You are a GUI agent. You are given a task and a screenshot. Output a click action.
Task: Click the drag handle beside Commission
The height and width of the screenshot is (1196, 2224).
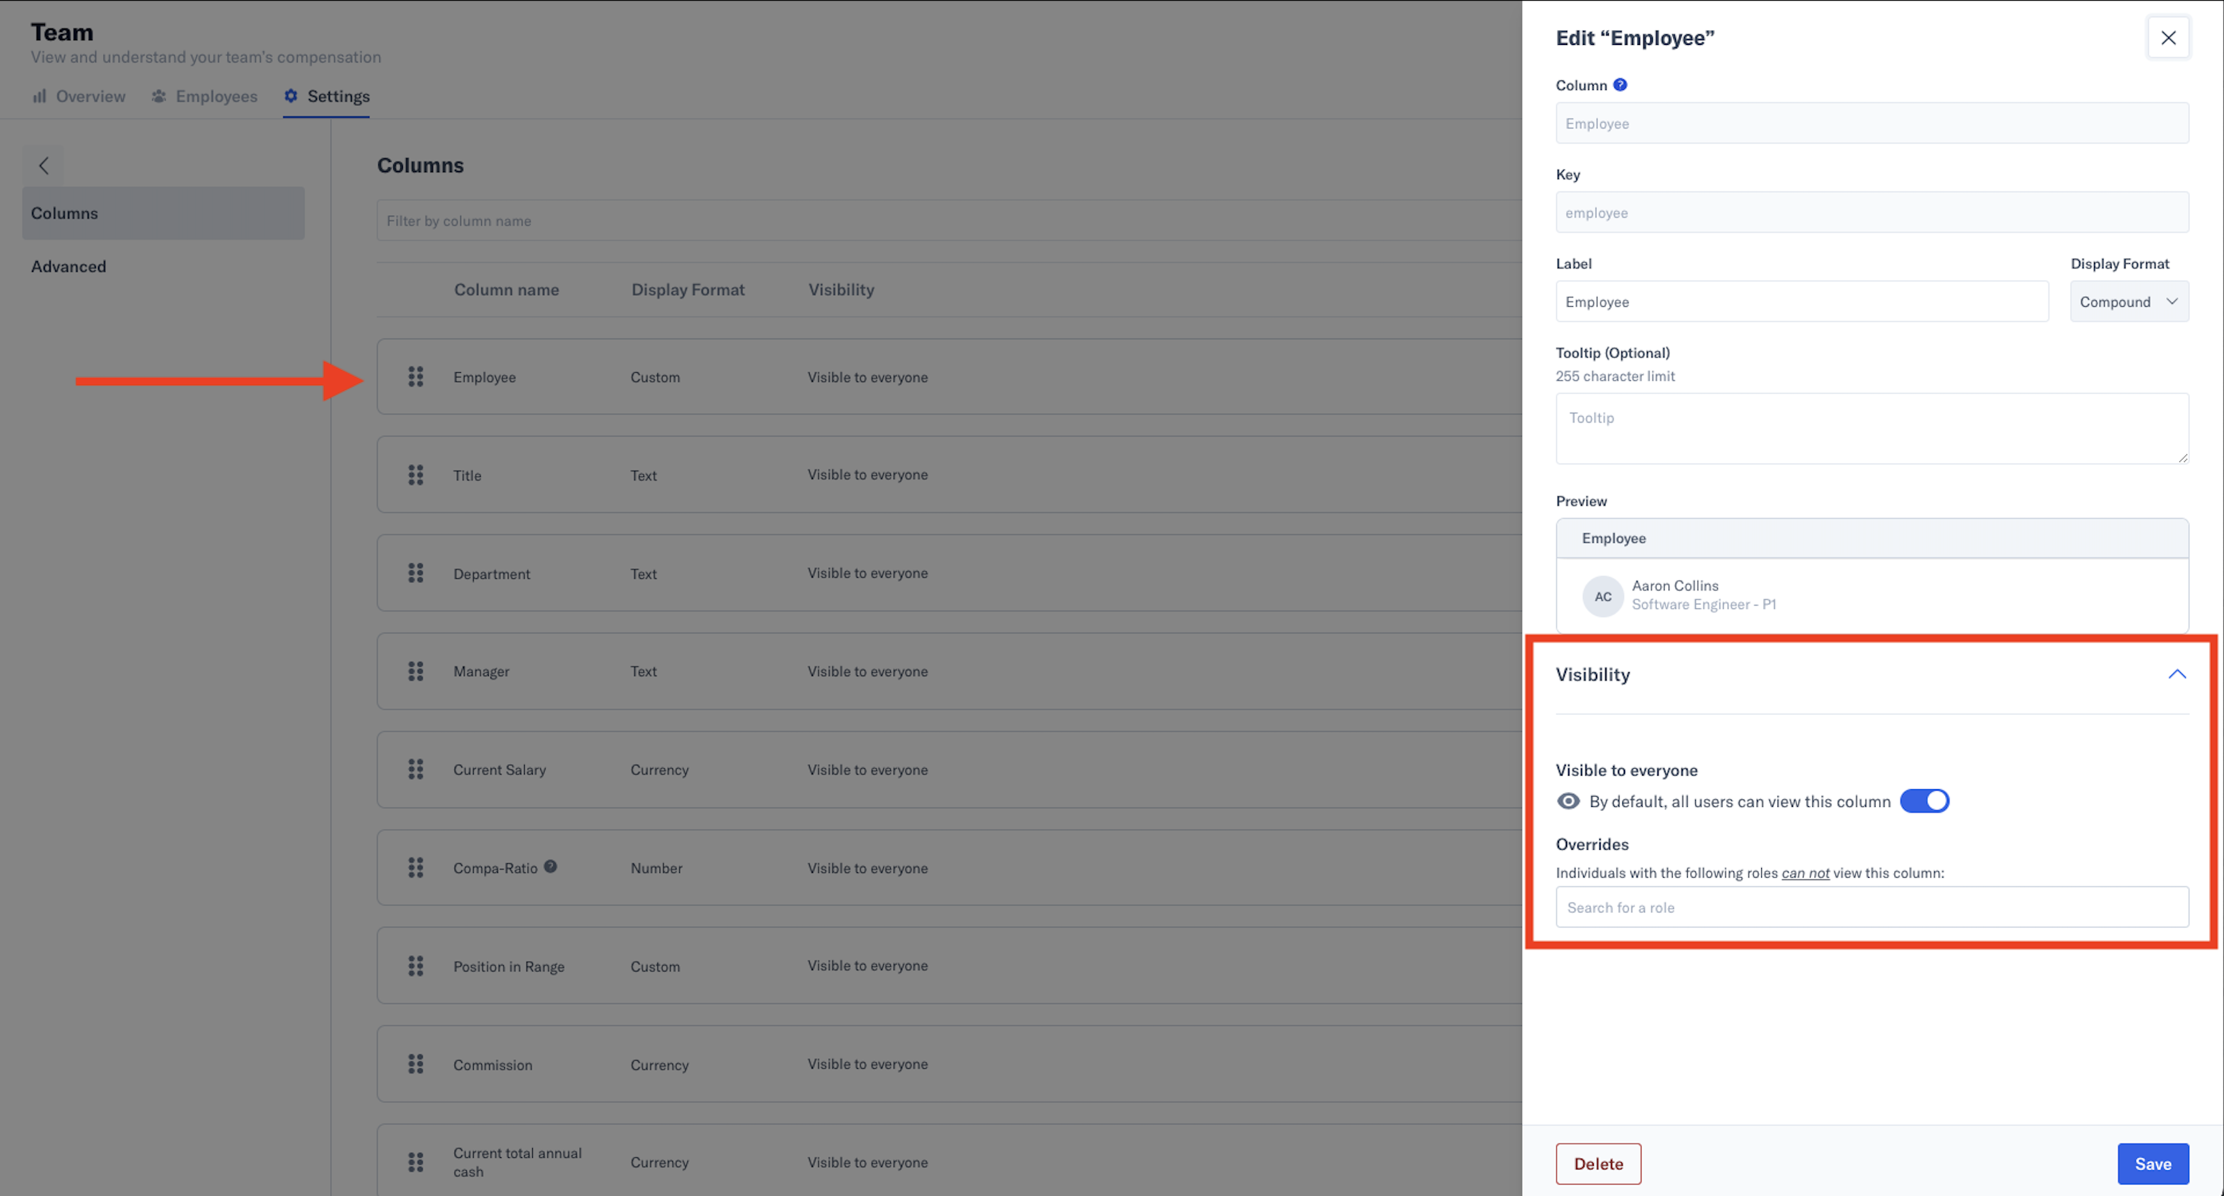415,1064
